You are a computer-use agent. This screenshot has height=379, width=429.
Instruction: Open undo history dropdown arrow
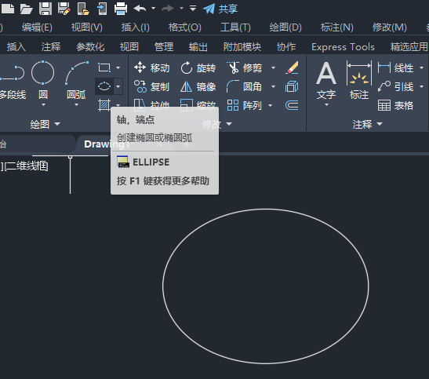click(154, 9)
